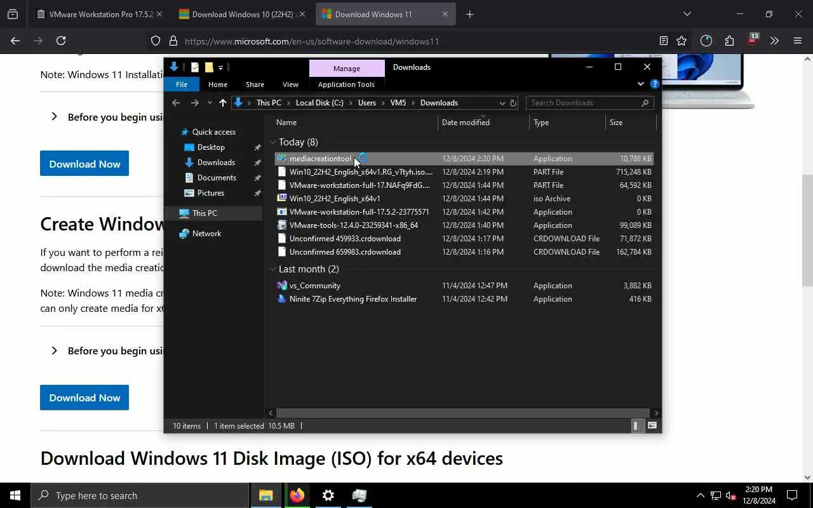Switch to the Home ribbon tab

[218, 84]
